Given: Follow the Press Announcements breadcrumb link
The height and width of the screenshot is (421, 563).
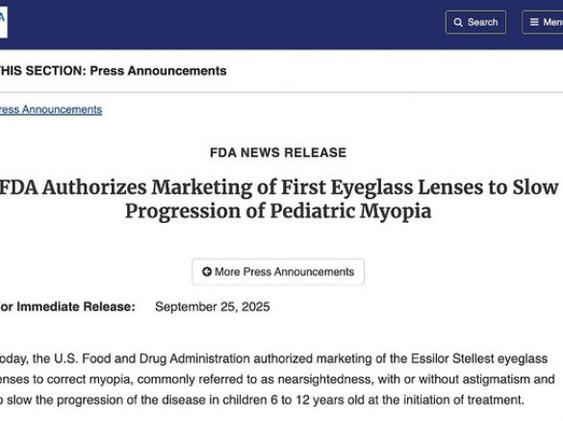Looking at the screenshot, I should (51, 110).
